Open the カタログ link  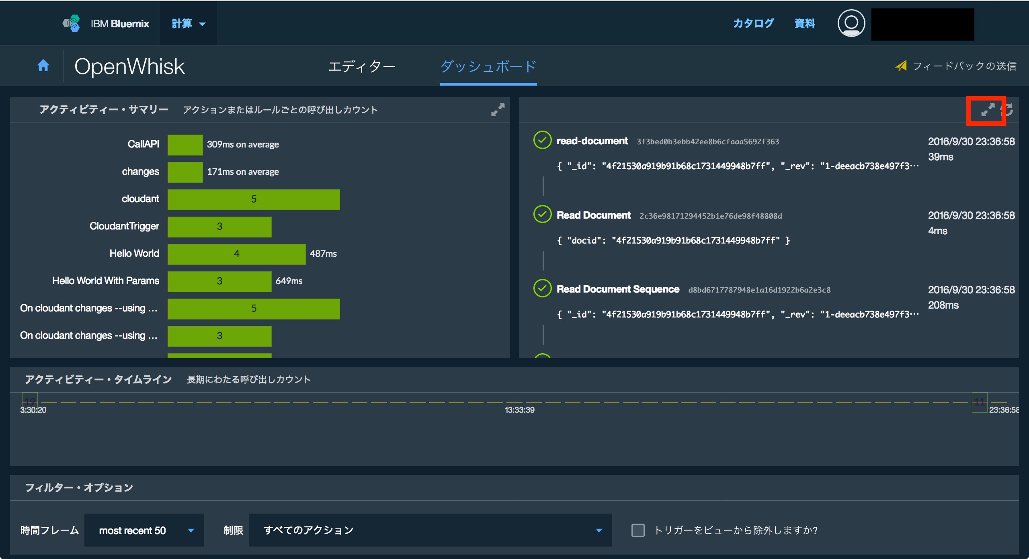(x=753, y=23)
